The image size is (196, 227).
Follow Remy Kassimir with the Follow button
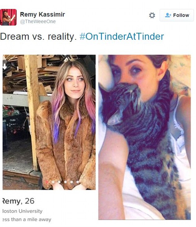(177, 15)
